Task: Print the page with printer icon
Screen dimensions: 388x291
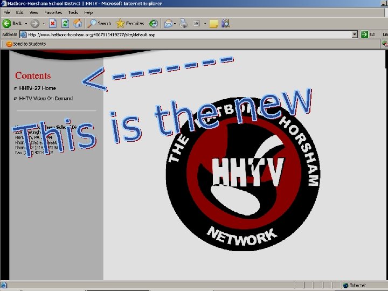Action: pyautogui.click(x=184, y=24)
